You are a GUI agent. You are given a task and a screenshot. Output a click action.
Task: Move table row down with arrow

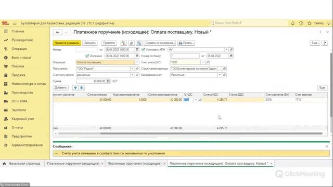82,88
